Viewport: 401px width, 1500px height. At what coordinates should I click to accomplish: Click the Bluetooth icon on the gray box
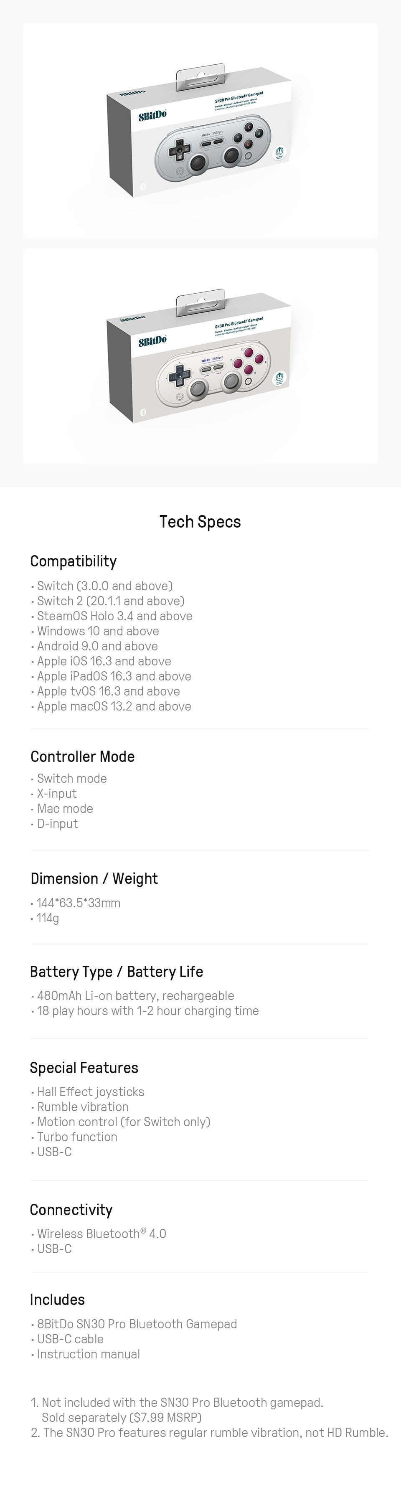143,186
